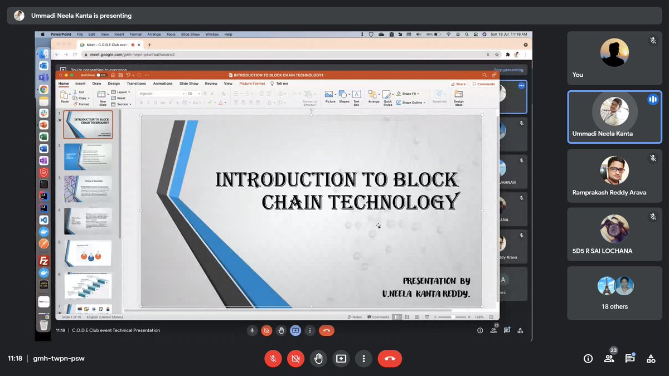Click Finder icon in macOS dock
Viewport: 669px width, 376px height.
pos(43,54)
